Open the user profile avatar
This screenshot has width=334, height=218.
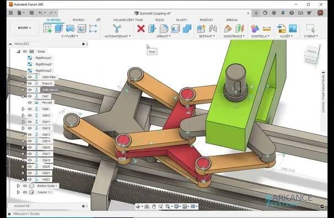point(320,13)
